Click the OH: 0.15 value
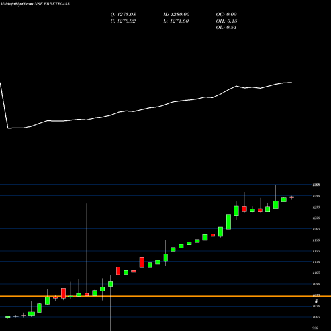 point(226,21)
